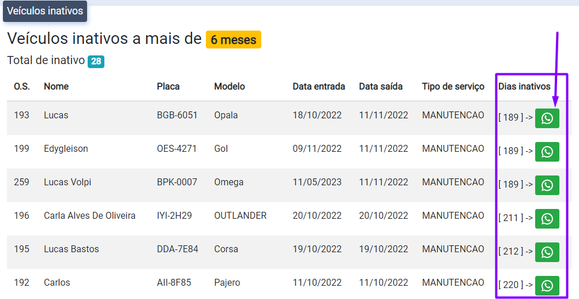Message Lucas Volpi via WhatsApp button
Image resolution: width=579 pixels, height=299 pixels.
tap(547, 185)
